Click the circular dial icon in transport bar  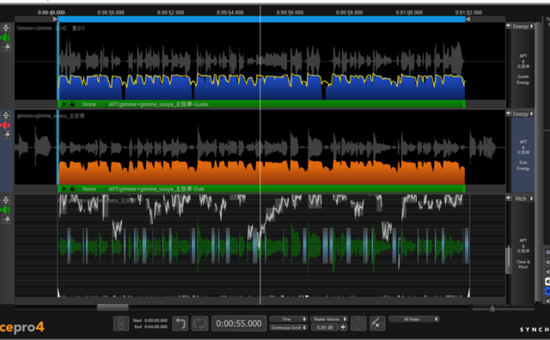[358, 323]
